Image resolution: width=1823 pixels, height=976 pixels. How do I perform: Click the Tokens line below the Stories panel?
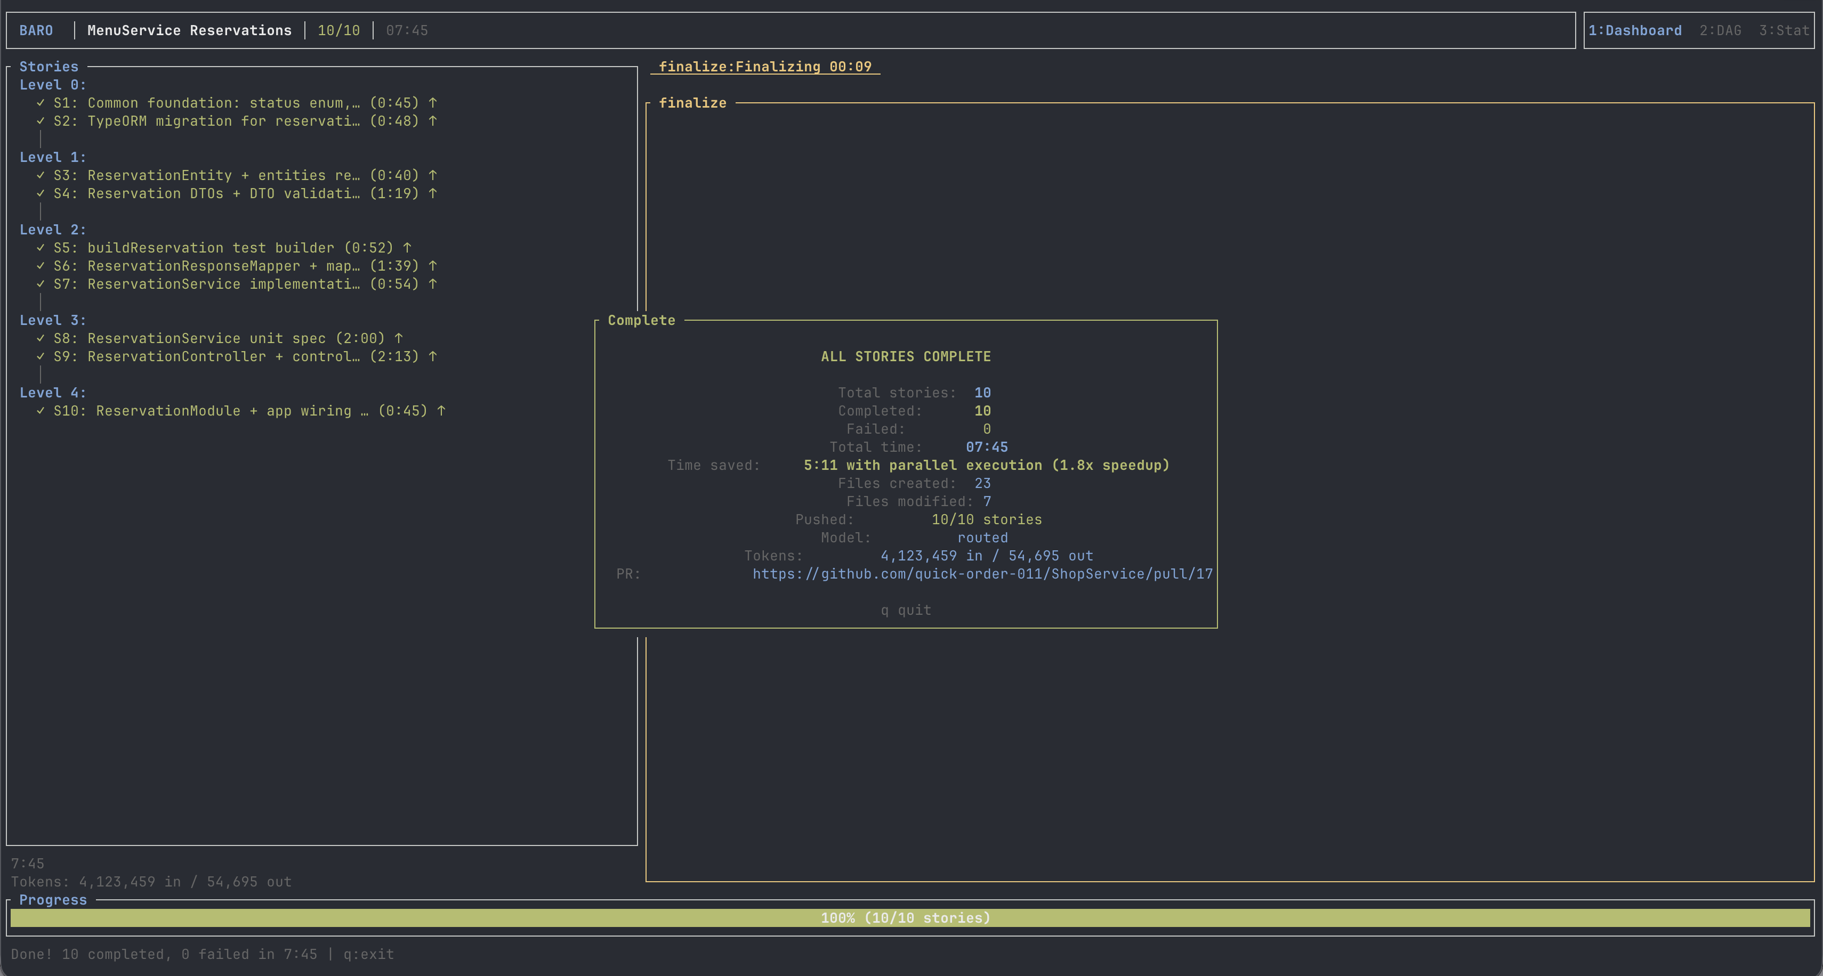[151, 882]
